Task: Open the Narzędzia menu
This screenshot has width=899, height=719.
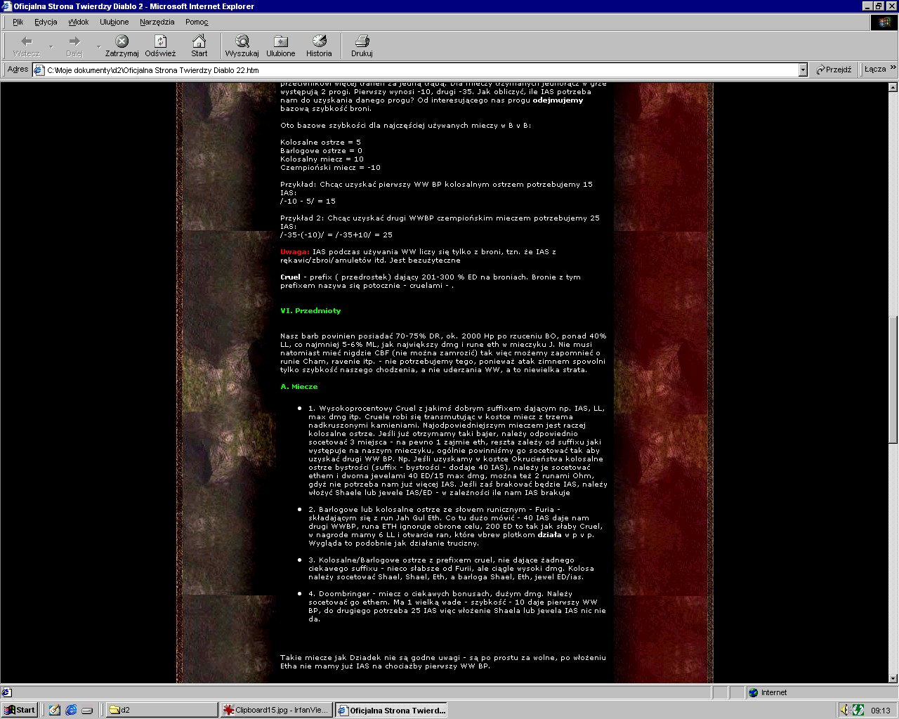Action: (x=157, y=22)
